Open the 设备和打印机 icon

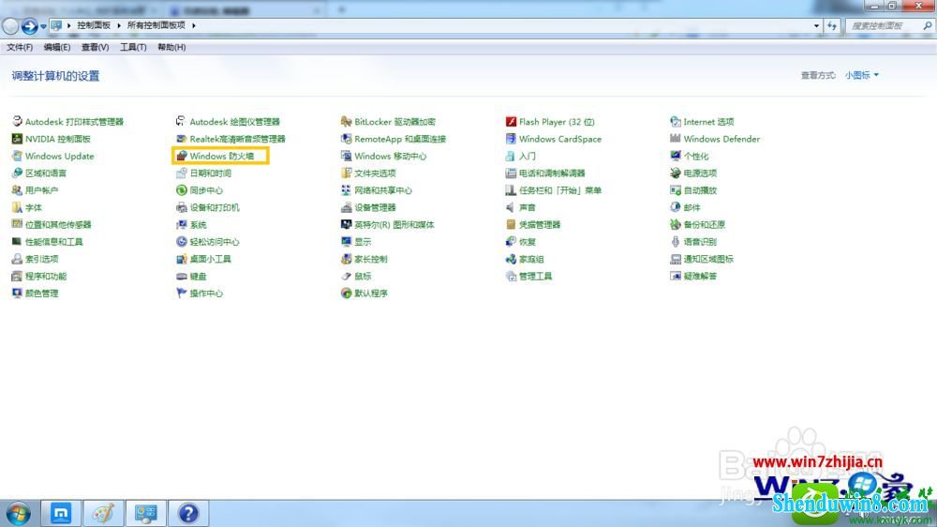point(182,207)
